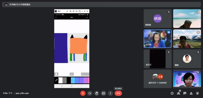This screenshot has width=203, height=98.
Task: Select the snowy mountain background participant tile
Action: pos(187,39)
